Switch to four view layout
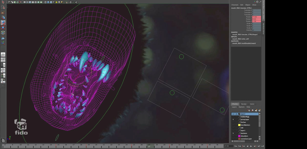Viewport: 307px width, 149px height. click(3, 60)
